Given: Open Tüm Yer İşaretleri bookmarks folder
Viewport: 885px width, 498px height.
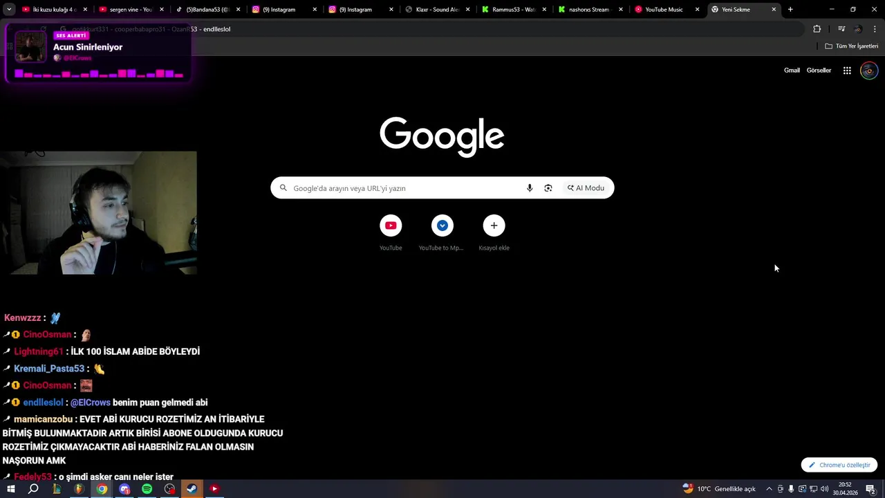Looking at the screenshot, I should [851, 46].
